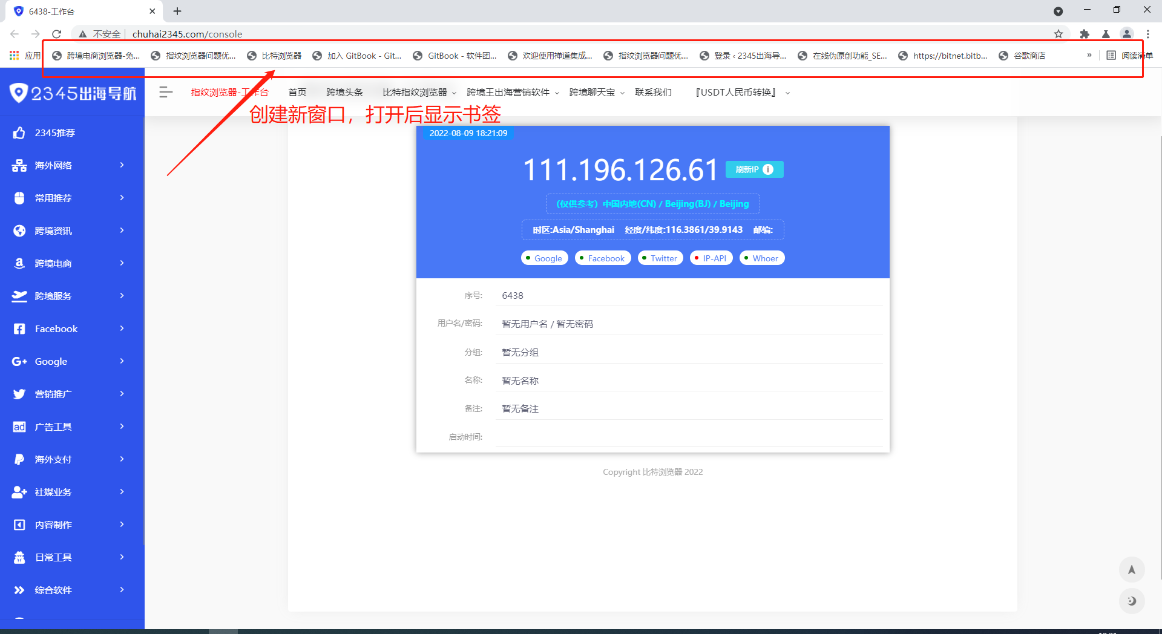Click the Google connectivity check link
This screenshot has height=634, width=1162.
[545, 258]
